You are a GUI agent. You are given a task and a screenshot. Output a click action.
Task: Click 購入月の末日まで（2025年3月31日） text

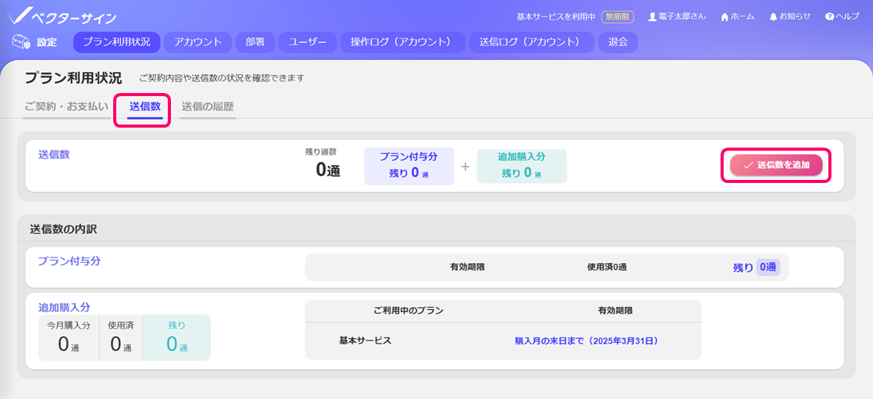pos(588,341)
